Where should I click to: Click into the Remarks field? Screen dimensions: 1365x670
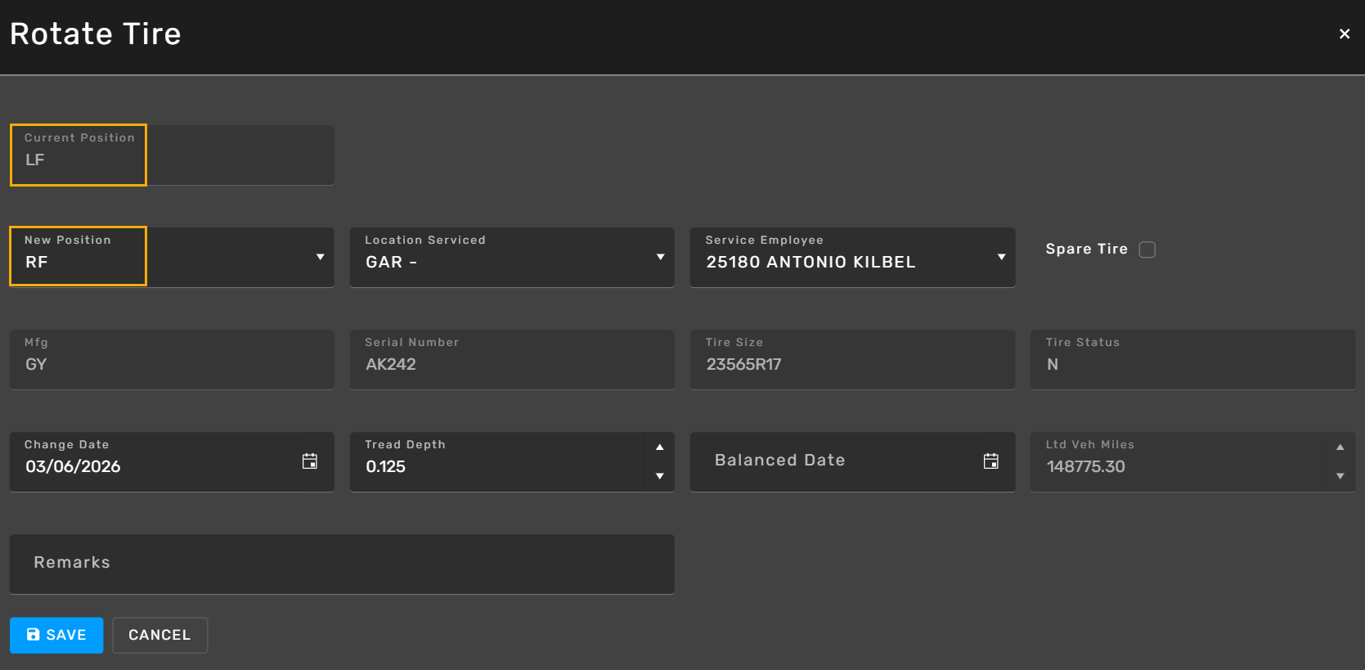pos(342,564)
